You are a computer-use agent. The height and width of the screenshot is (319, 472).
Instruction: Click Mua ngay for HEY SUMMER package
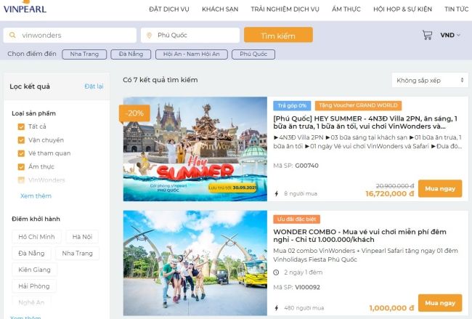point(440,189)
